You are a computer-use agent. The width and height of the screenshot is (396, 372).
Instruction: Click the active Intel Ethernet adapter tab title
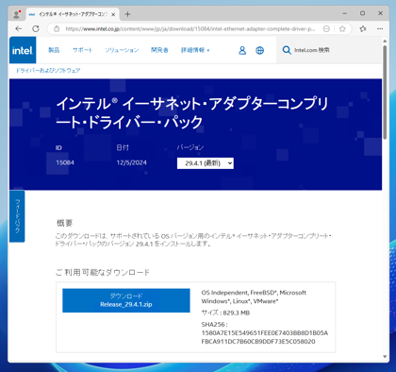pos(73,14)
